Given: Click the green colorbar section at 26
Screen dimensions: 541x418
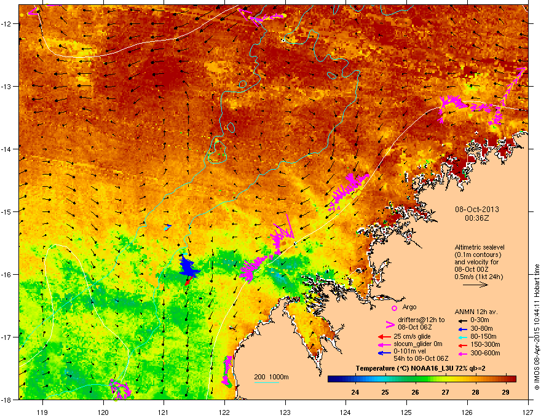Looking at the screenshot, I should point(416,379).
